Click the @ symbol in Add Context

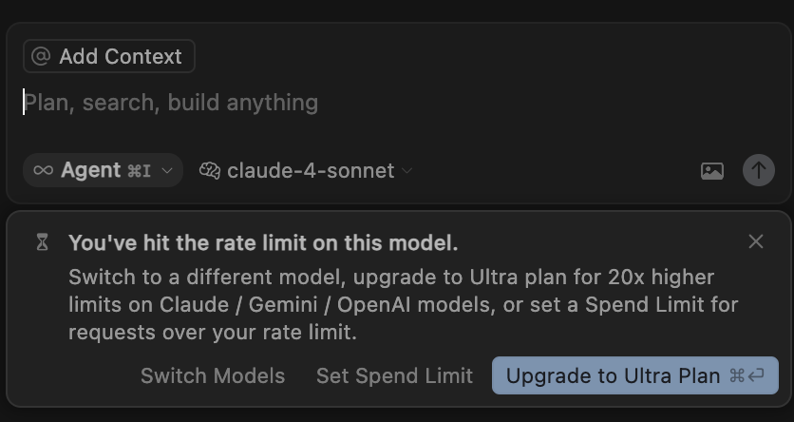click(41, 56)
